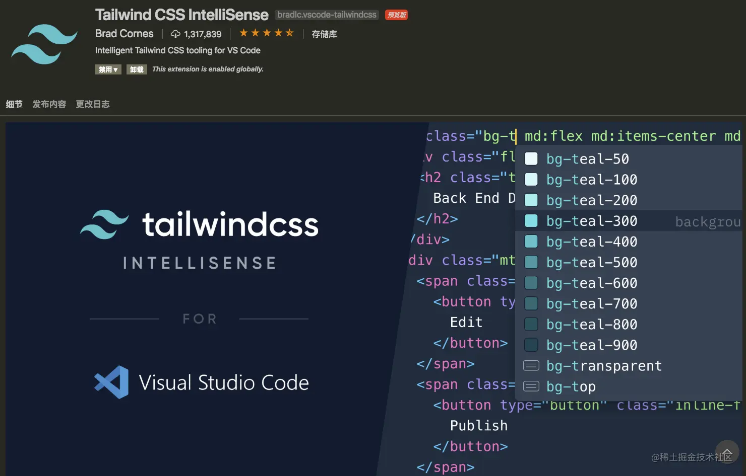Select bg-teal-50 suggestion text
This screenshot has width=746, height=476.
click(588, 159)
